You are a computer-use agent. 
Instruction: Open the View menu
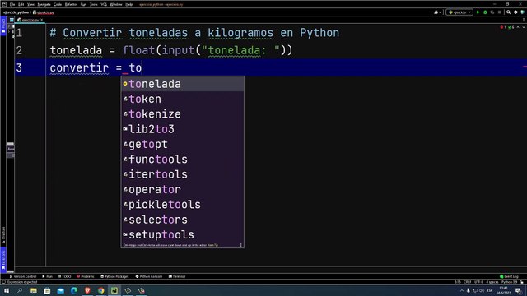click(30, 4)
